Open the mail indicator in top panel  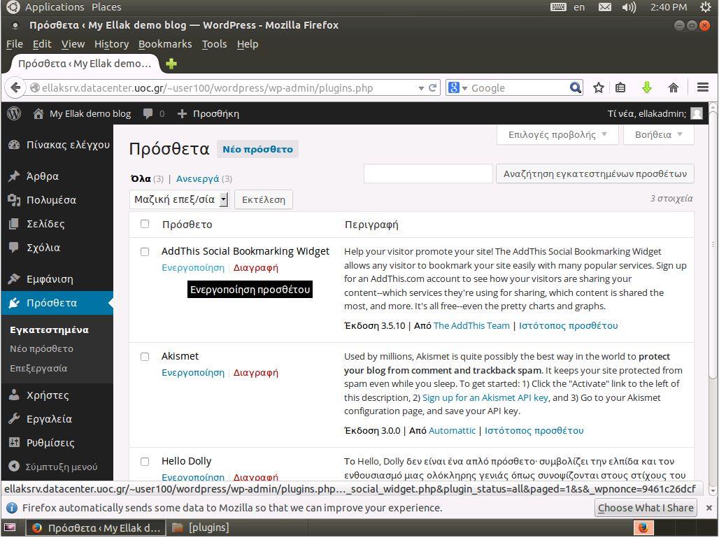(x=605, y=7)
